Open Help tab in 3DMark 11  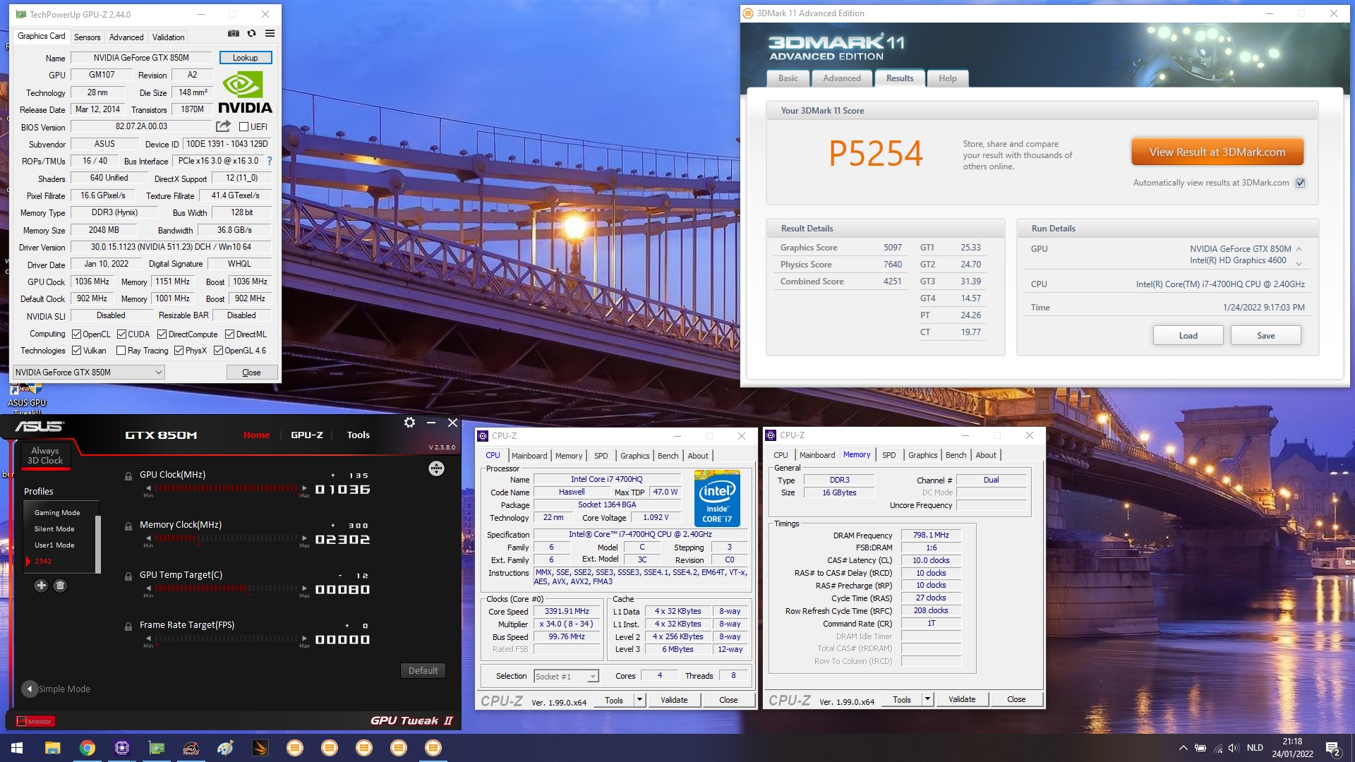[x=948, y=78]
